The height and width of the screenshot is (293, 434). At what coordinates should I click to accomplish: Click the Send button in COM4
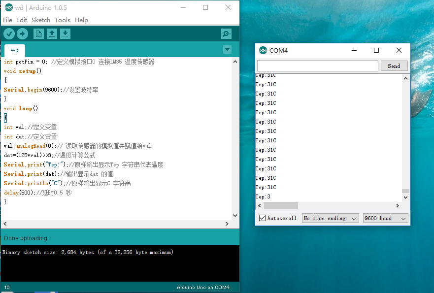[394, 66]
